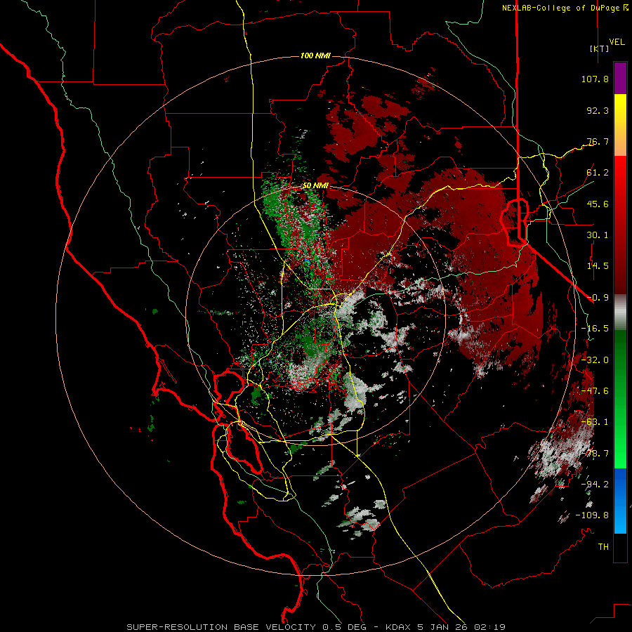Screen dimensions: 632x632
Task: Click the 107.8 velocity scale value
Action: [595, 79]
